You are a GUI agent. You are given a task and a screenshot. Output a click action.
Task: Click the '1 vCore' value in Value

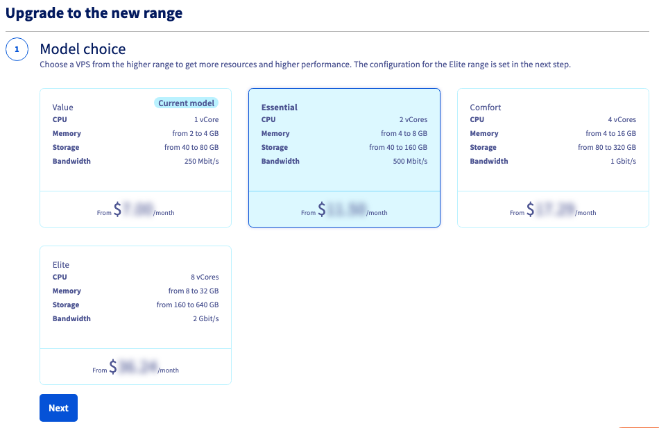(206, 119)
